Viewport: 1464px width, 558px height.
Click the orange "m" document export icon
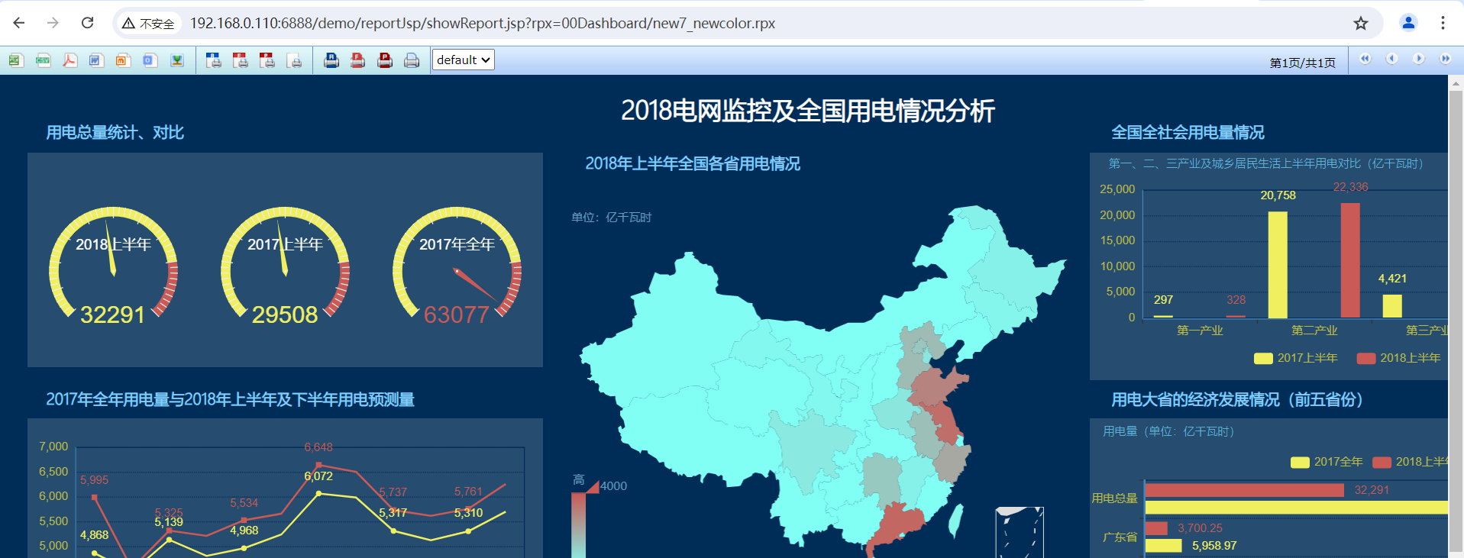click(x=123, y=60)
